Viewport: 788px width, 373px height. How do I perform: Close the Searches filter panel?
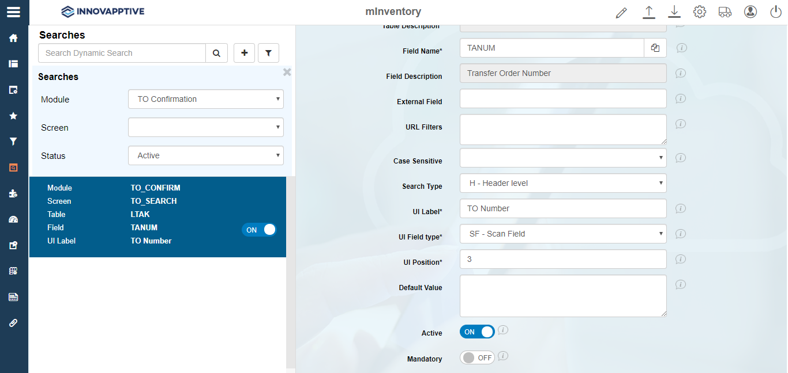287,72
